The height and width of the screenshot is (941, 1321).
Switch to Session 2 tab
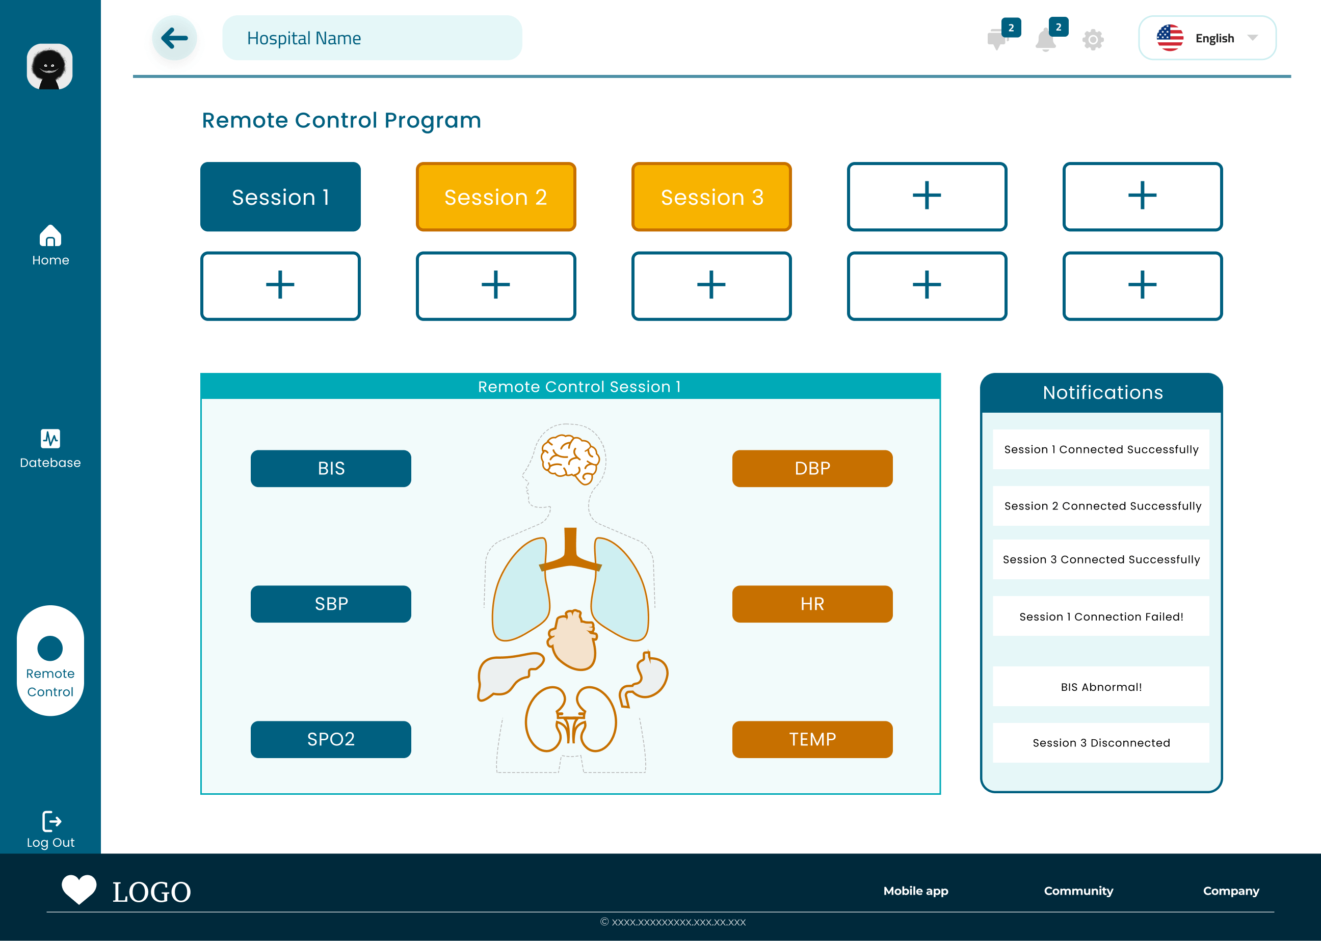tap(495, 197)
